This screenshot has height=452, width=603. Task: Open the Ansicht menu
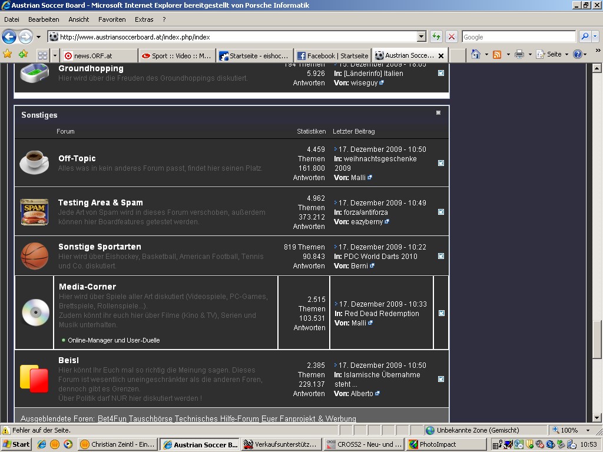[78, 19]
